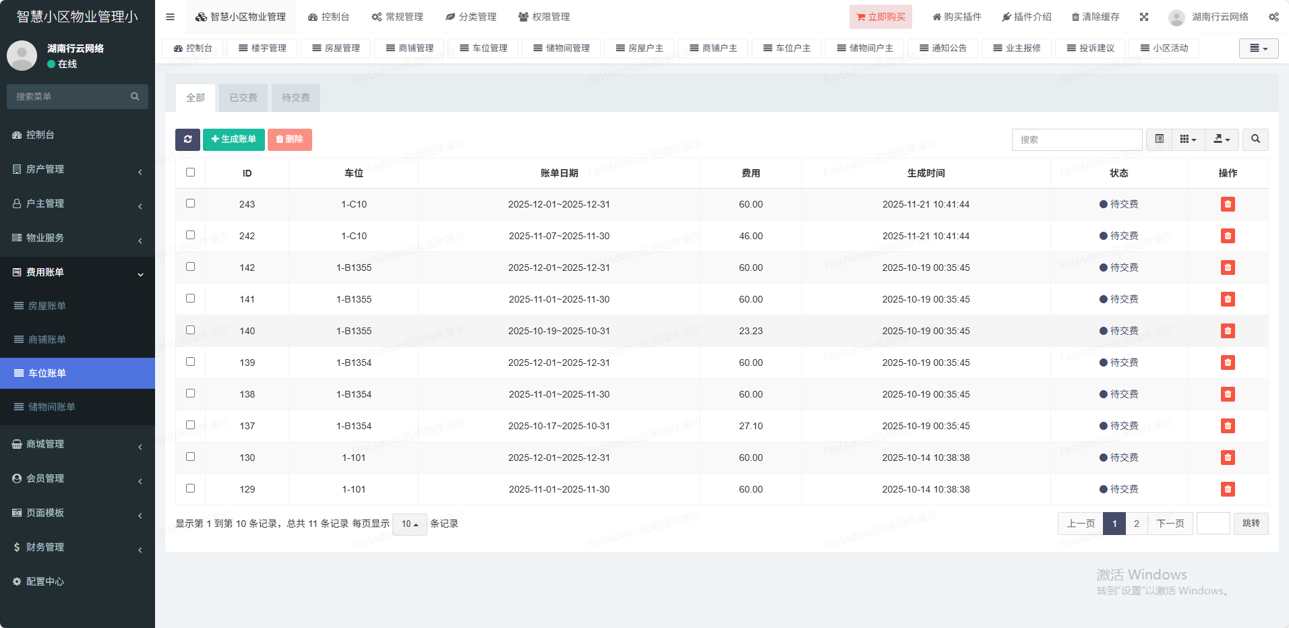The width and height of the screenshot is (1289, 628).
Task: Open the columns visibility dropdown
Action: coord(1188,139)
